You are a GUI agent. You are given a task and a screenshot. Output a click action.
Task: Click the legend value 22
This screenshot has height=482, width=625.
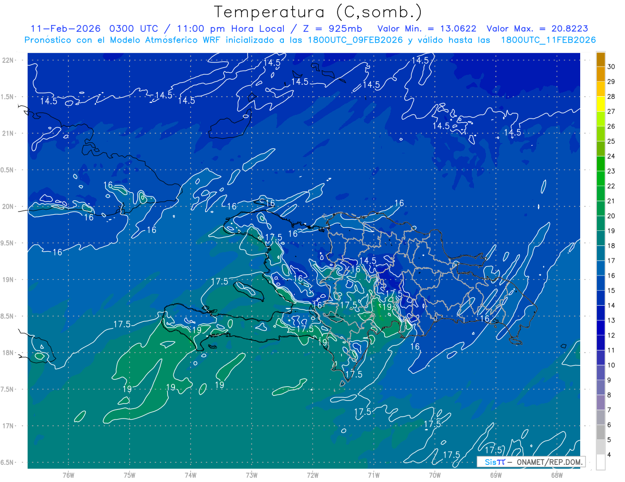[611, 186]
